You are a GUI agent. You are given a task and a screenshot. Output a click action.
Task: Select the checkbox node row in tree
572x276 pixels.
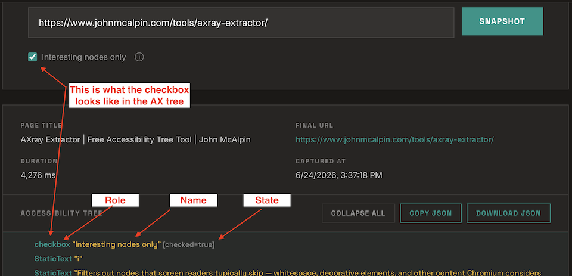tap(125, 244)
